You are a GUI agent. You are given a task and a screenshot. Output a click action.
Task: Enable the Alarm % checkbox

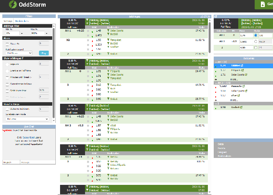[x=7, y=44]
